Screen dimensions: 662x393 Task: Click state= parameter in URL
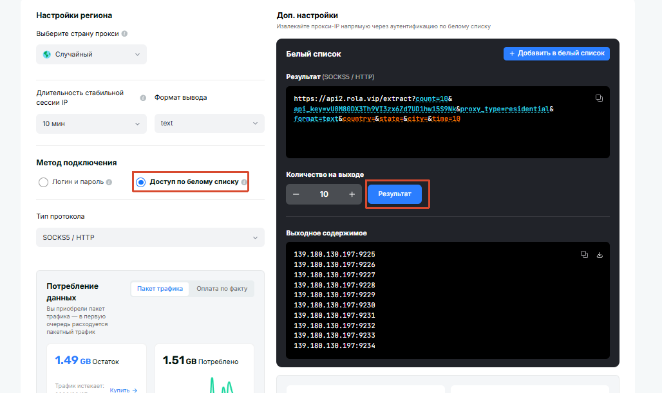pyautogui.click(x=392, y=119)
